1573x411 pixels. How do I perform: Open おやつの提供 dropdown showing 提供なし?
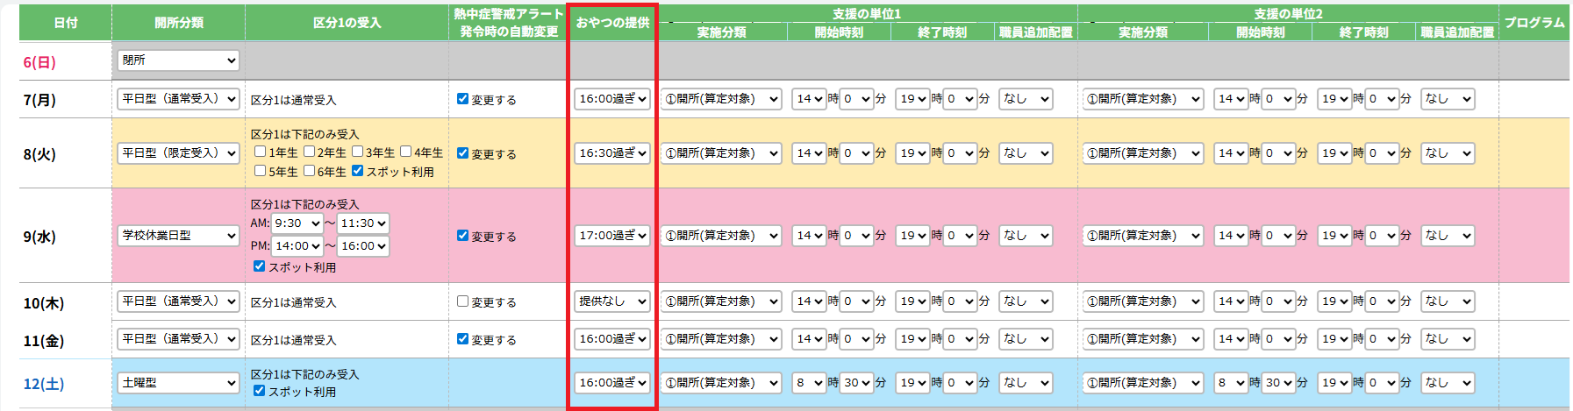tap(612, 301)
